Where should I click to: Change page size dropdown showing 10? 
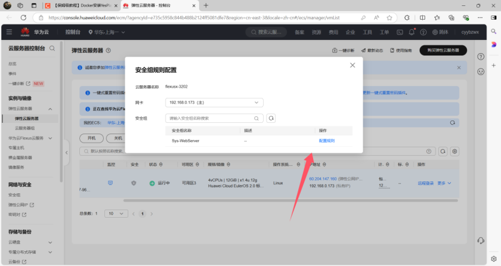[116, 214]
